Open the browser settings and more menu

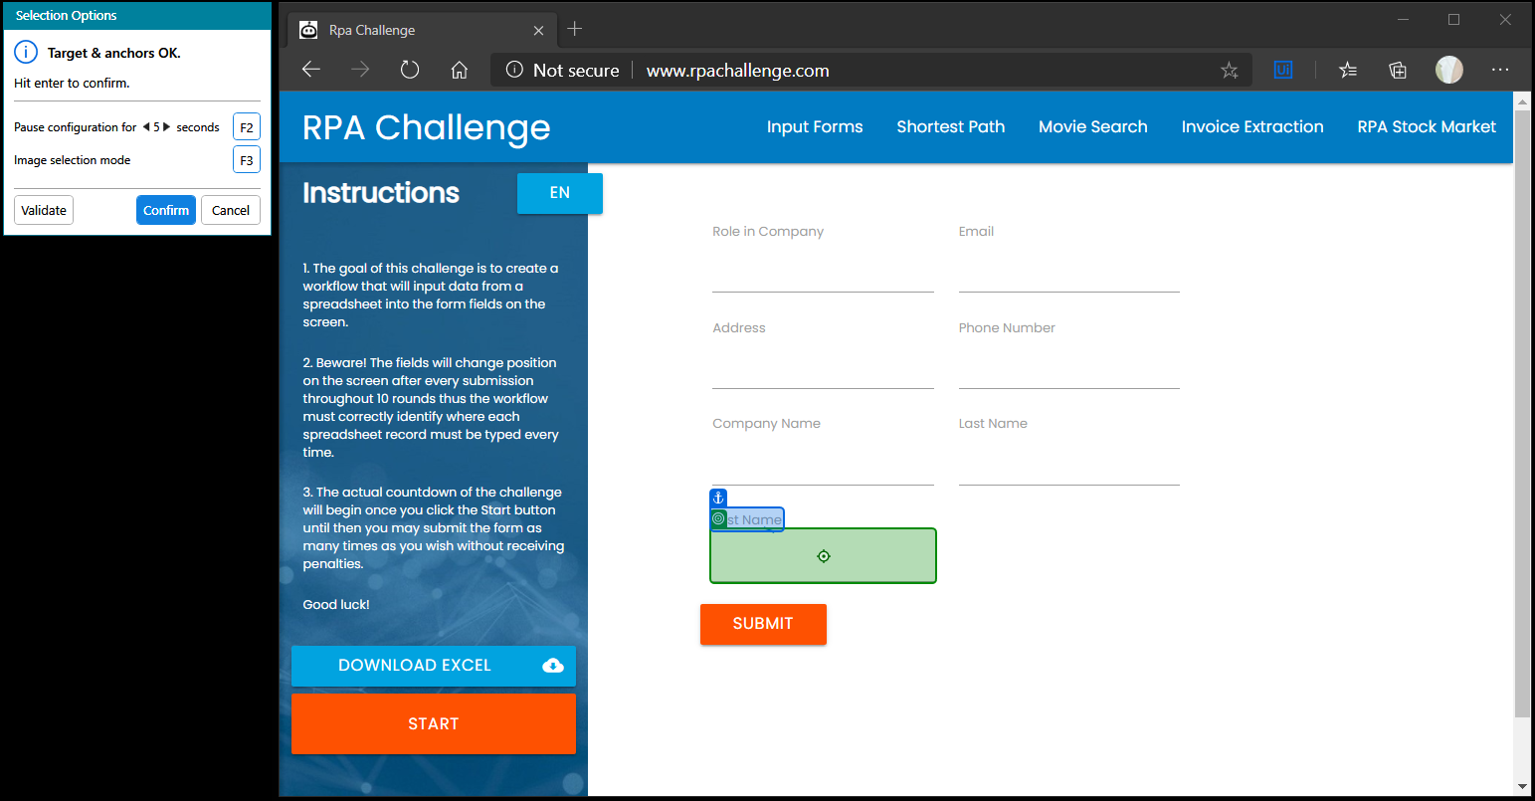pos(1500,70)
